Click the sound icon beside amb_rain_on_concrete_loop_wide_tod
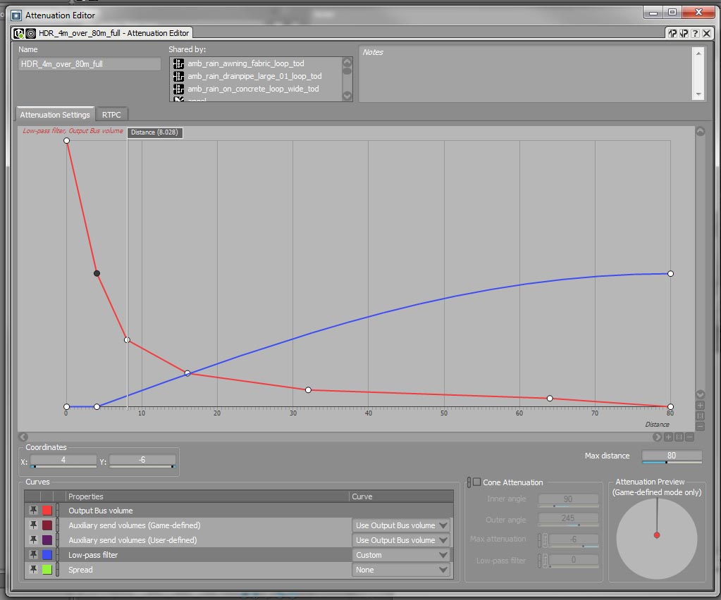Image resolution: width=721 pixels, height=600 pixels. click(178, 89)
